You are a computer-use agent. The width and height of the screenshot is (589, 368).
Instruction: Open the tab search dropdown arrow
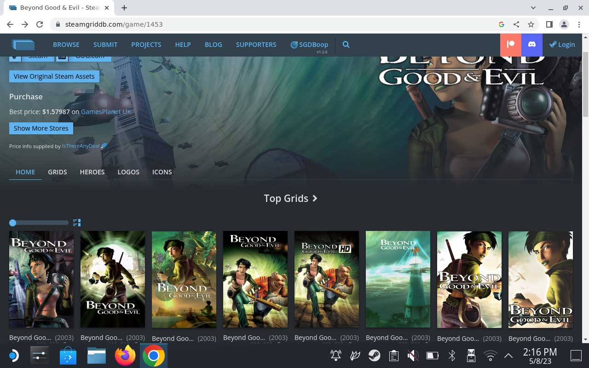(533, 8)
